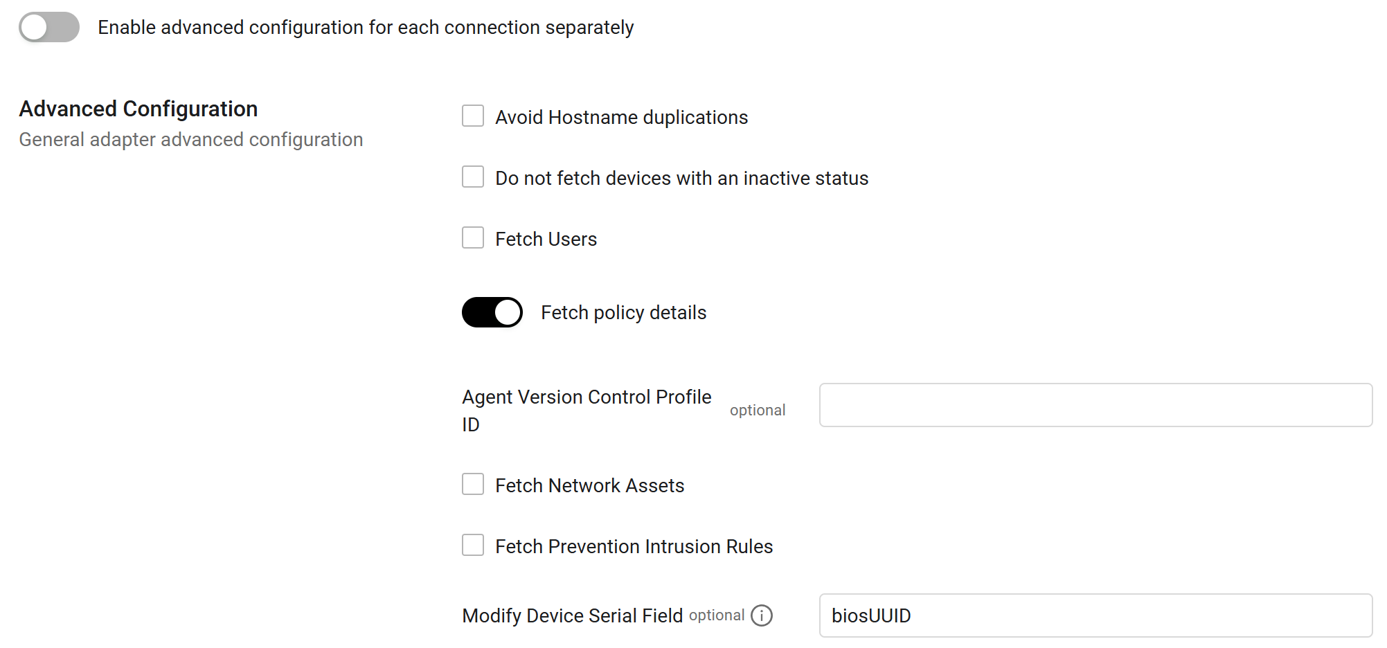Click the 'Agent Version Control Profile ID' label

tap(586, 397)
